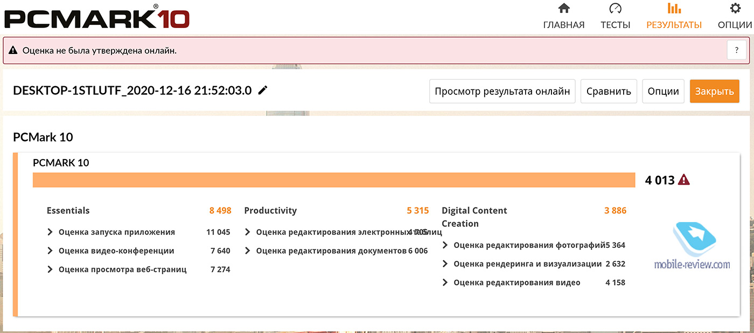Expand Оценка редактирования электронных таблиц row
754x333 pixels.
point(247,232)
